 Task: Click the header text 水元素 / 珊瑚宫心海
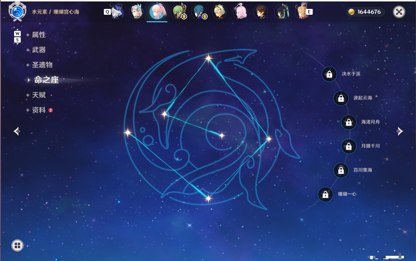coord(55,12)
